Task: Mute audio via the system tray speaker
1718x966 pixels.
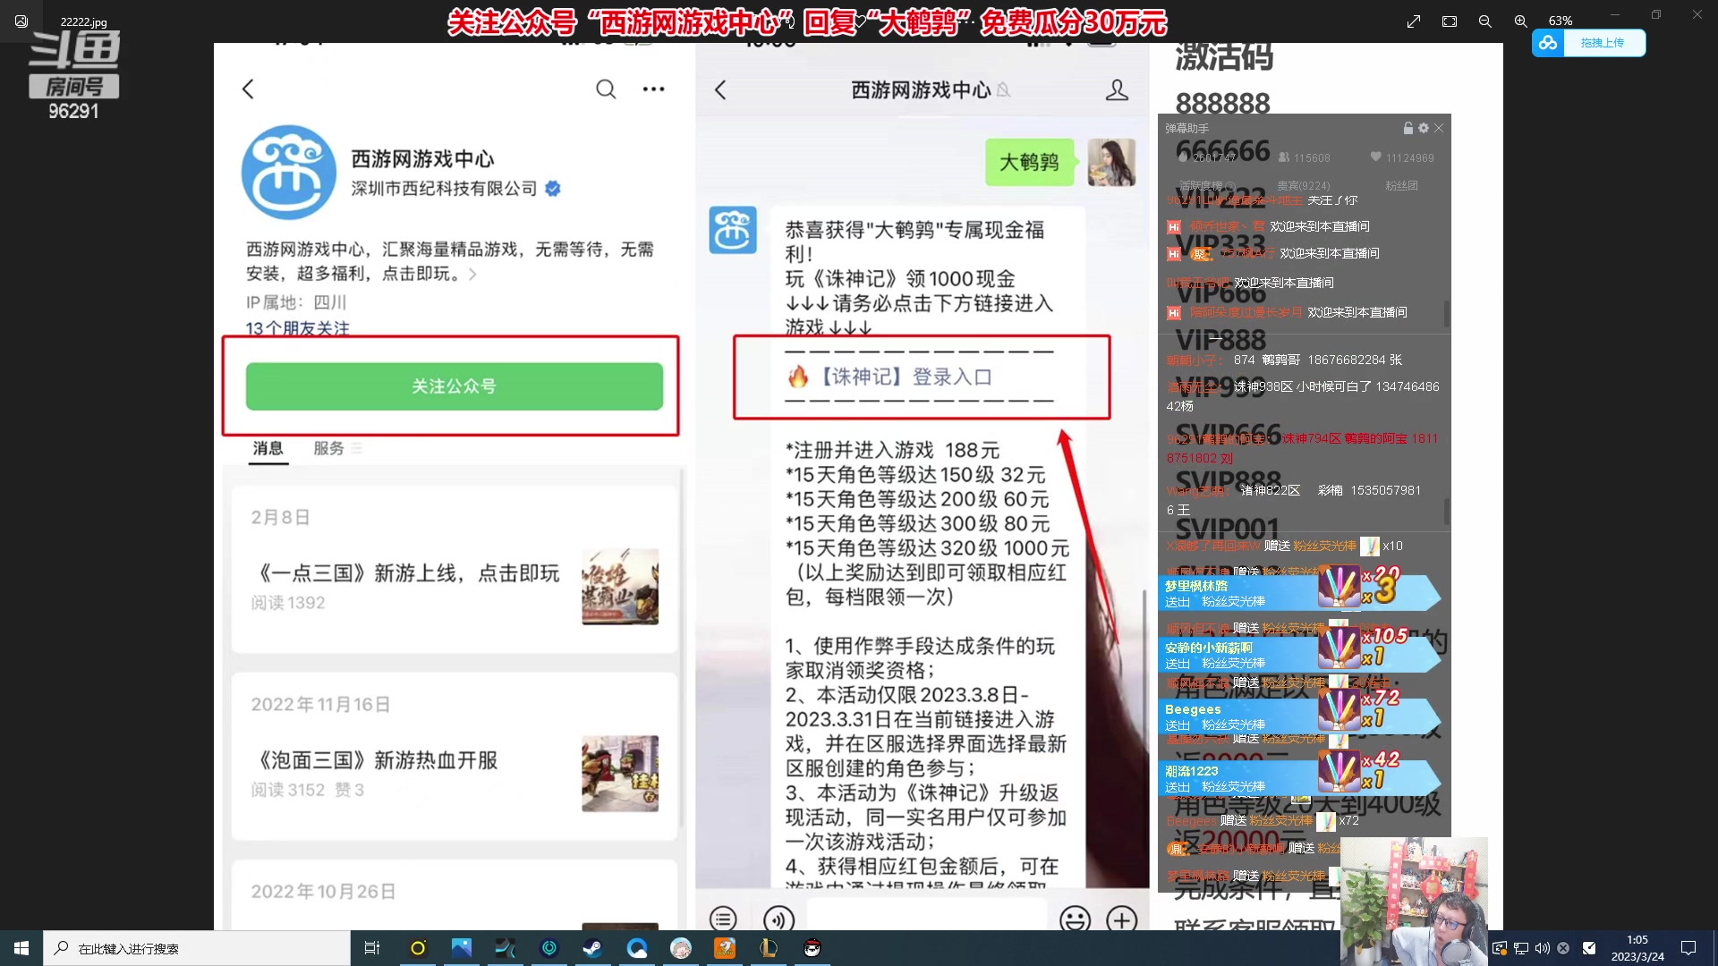Action: (x=1542, y=948)
